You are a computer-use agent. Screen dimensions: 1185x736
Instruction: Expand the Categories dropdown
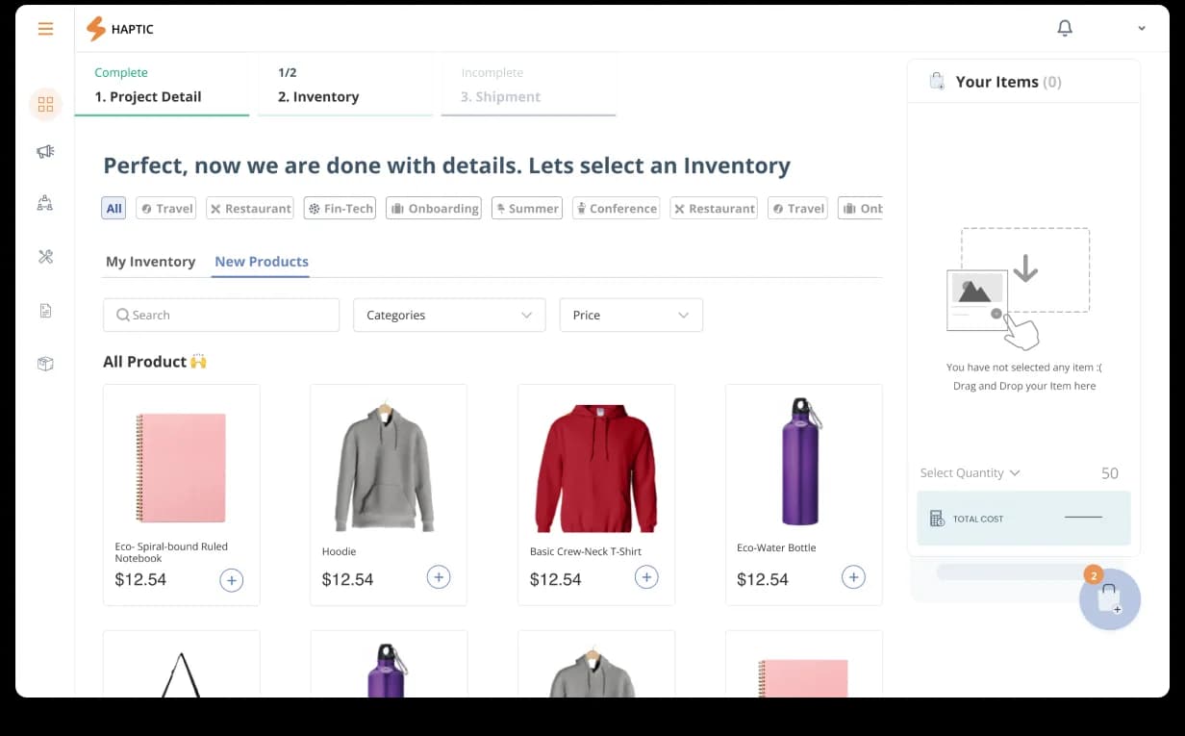pyautogui.click(x=449, y=315)
